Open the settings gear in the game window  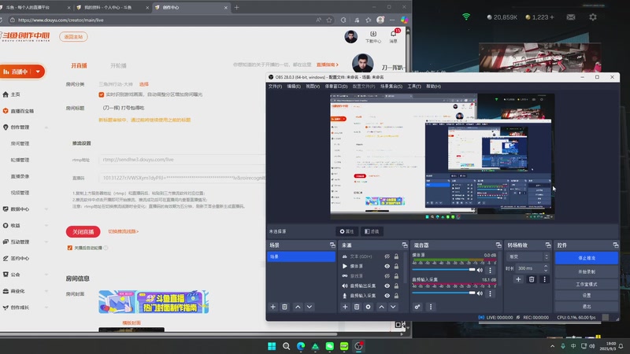(593, 17)
